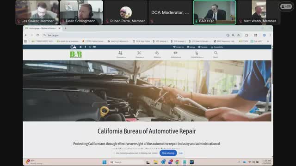Bookmark this page with the star icon
This screenshot has height=166, width=296.
tap(239, 35)
